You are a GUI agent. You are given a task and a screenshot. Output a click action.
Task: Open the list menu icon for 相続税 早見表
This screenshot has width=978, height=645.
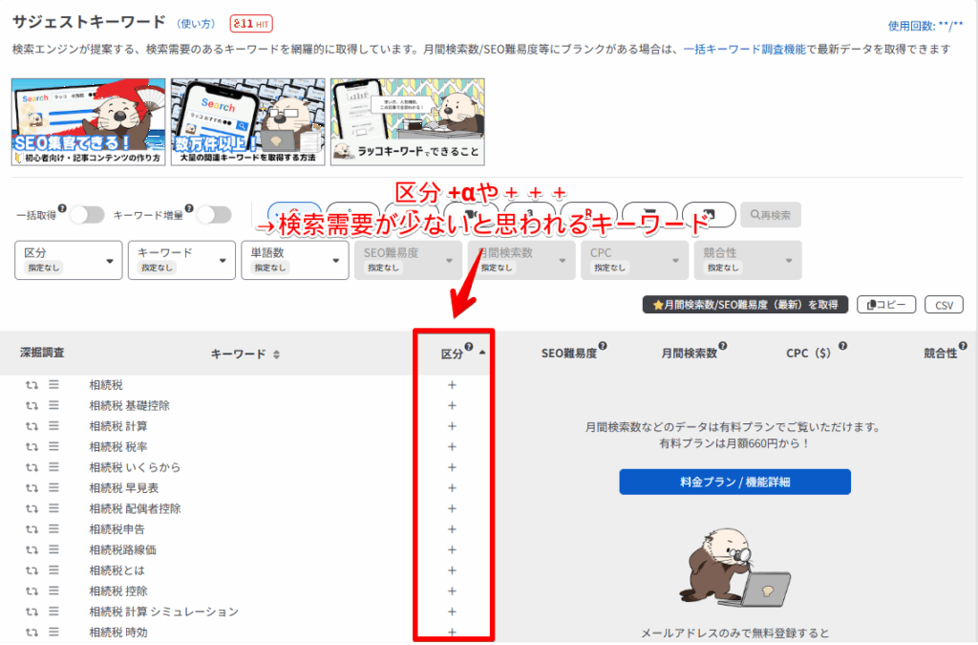point(54,487)
